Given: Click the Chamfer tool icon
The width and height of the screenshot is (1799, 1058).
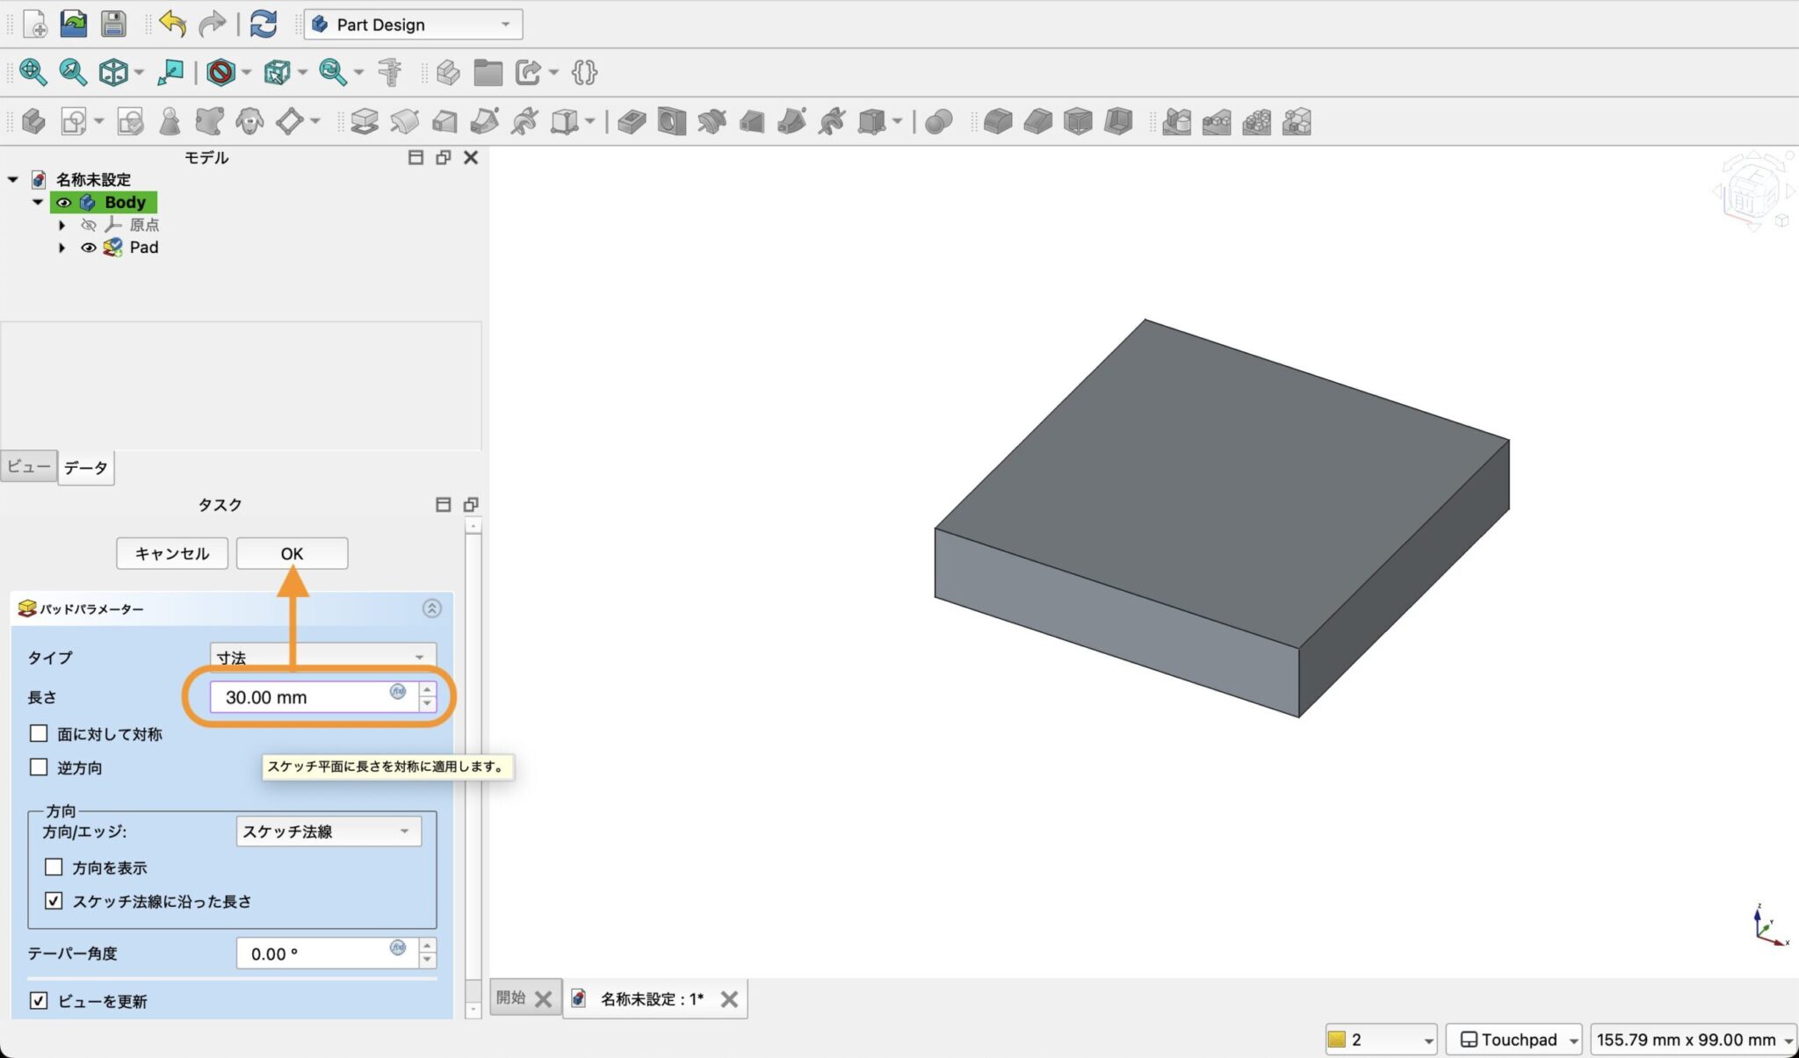Looking at the screenshot, I should [x=1038, y=121].
